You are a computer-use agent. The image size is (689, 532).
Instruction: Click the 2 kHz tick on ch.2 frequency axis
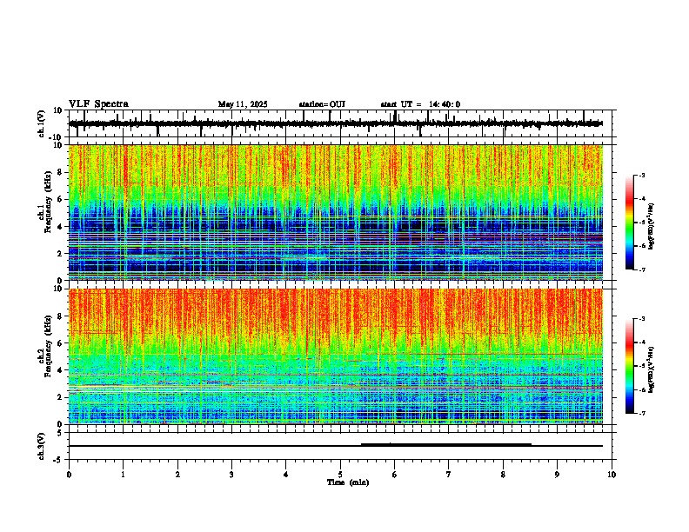(61, 397)
